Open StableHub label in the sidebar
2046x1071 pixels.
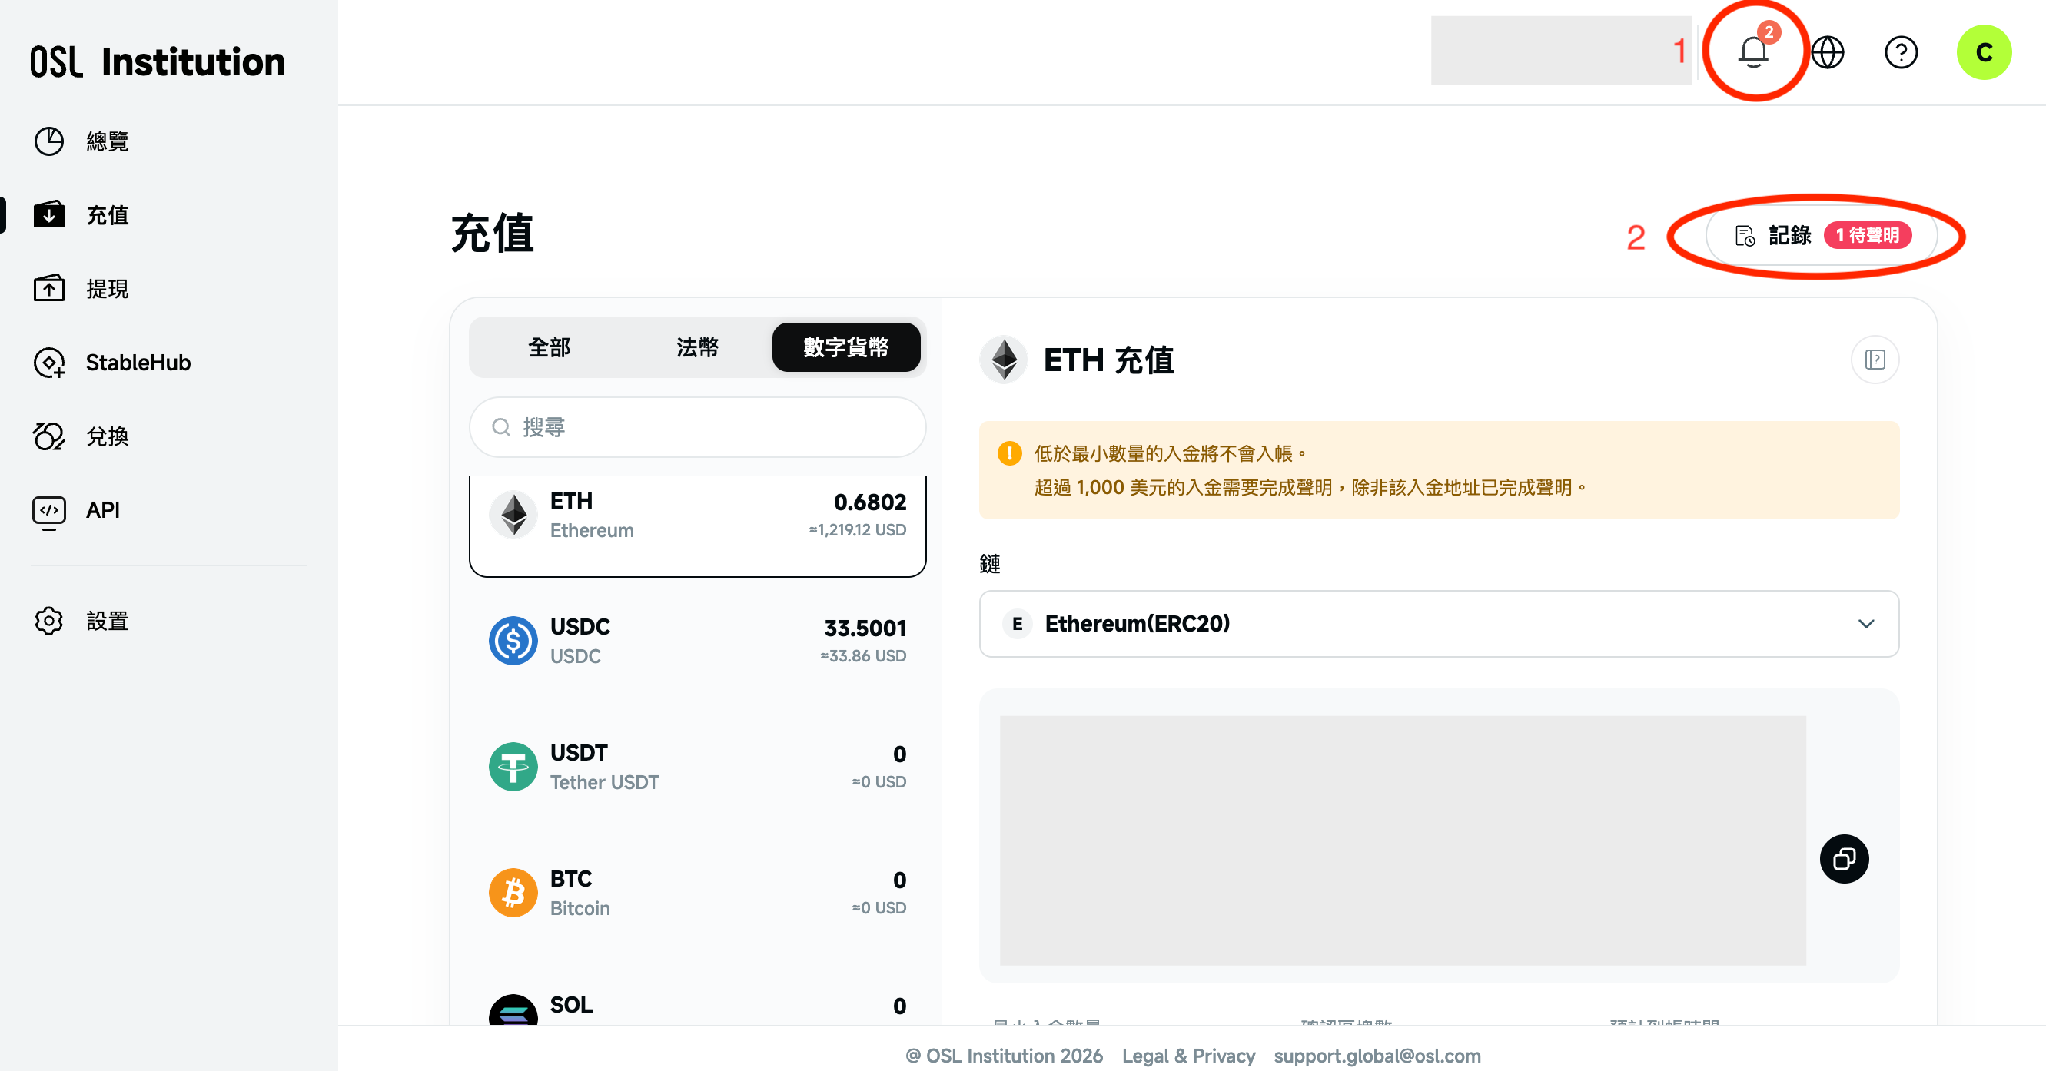(138, 362)
